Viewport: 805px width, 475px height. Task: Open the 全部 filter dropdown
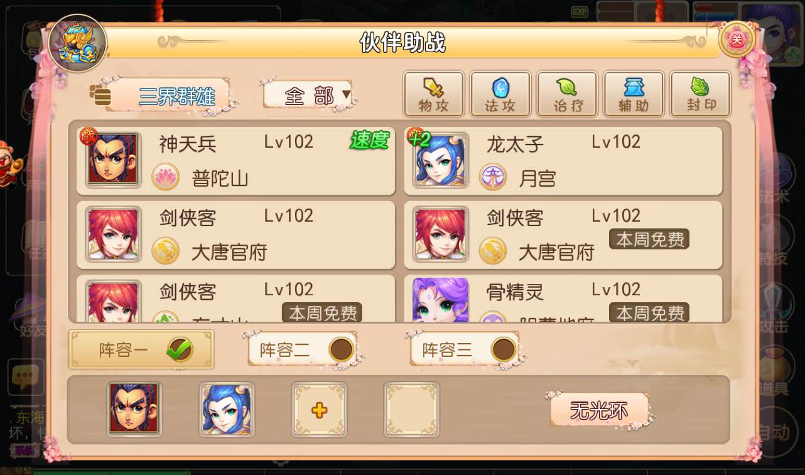pyautogui.click(x=309, y=96)
